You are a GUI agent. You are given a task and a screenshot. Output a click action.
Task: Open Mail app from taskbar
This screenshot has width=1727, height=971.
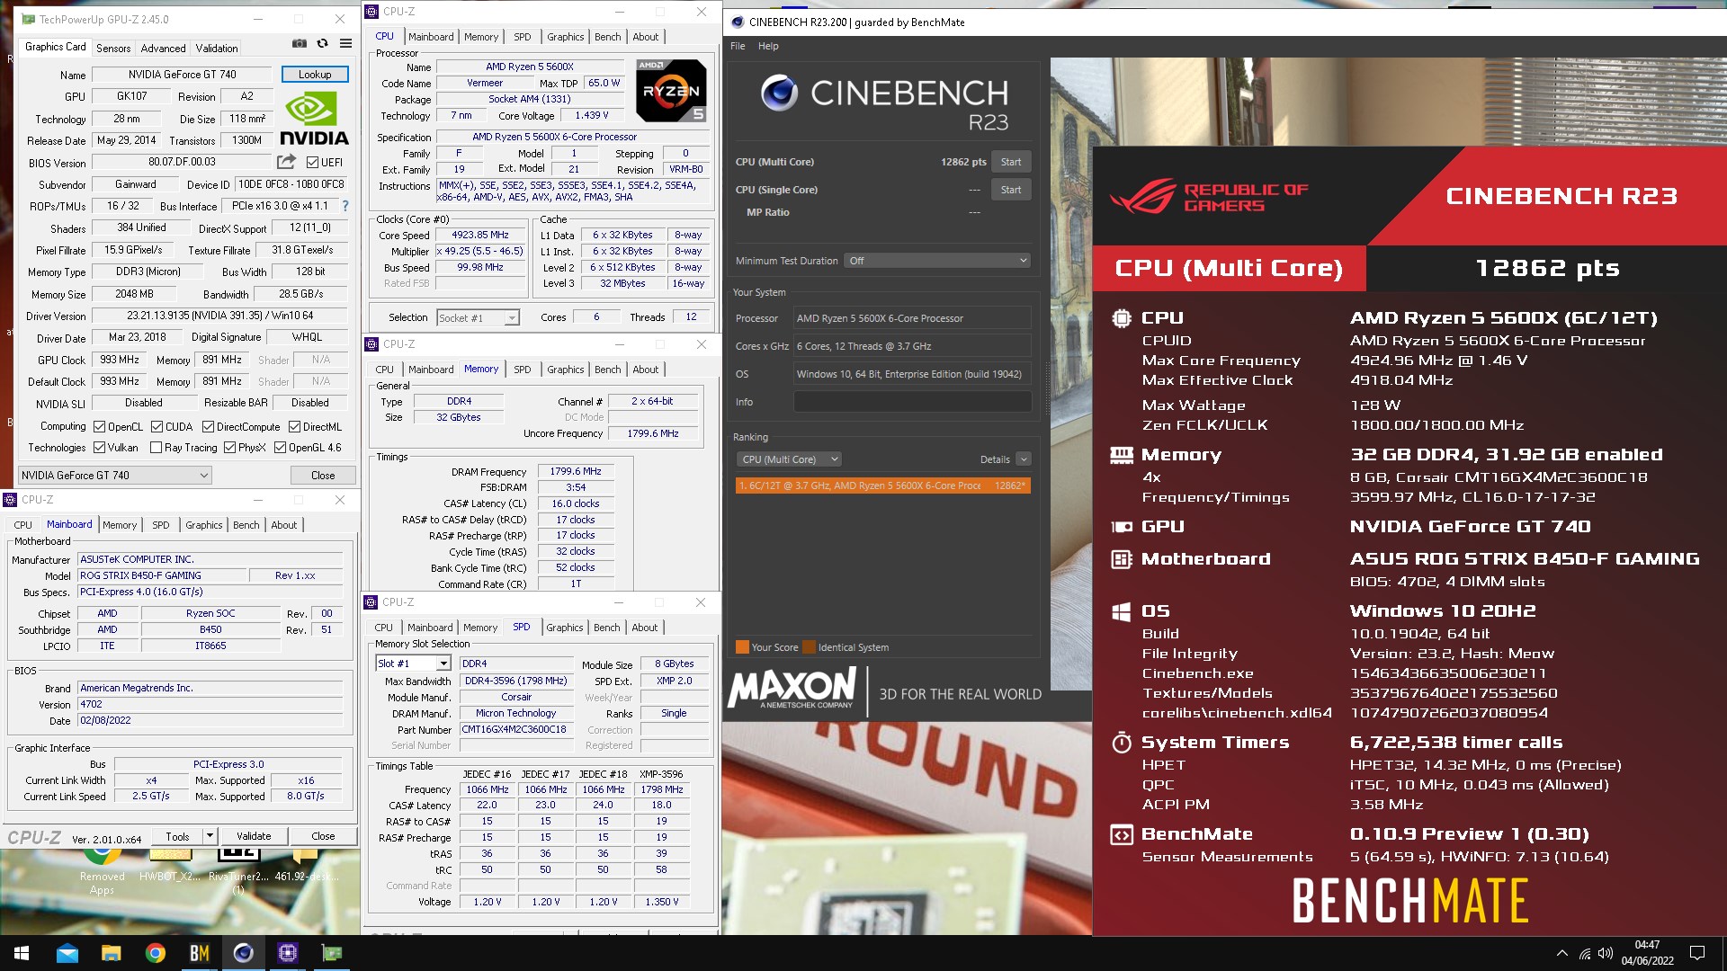tap(67, 953)
